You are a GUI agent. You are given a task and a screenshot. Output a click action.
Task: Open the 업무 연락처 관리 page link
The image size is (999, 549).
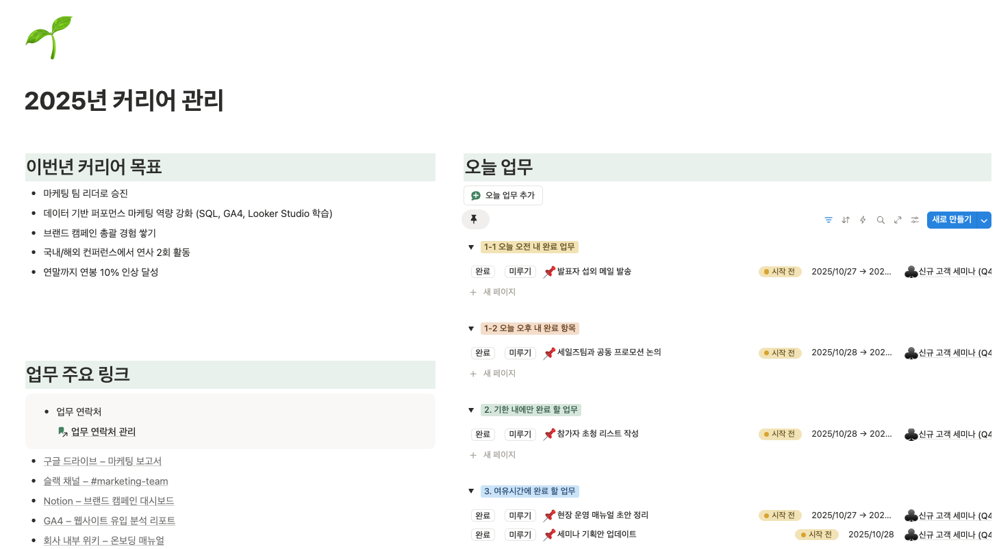pos(103,432)
